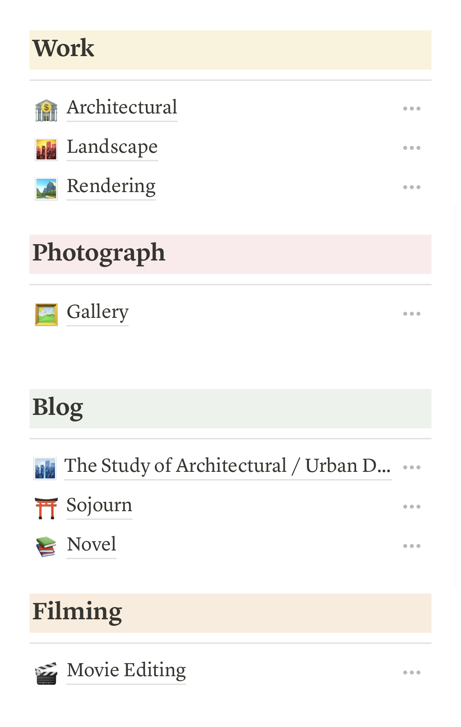This screenshot has width=461, height=727.
Task: Open the Architectural page link
Action: pos(122,107)
